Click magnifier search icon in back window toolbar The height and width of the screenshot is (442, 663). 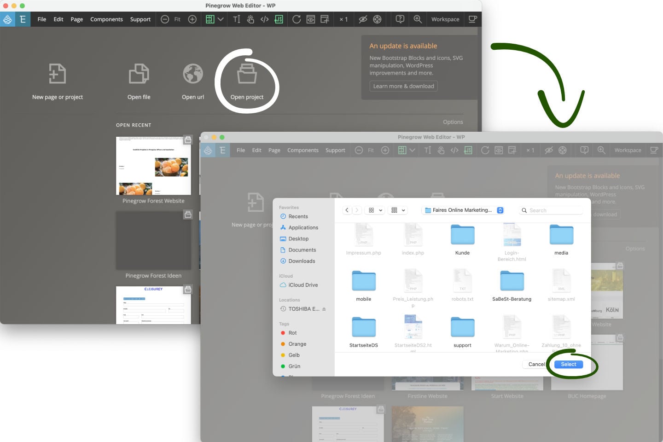point(418,19)
